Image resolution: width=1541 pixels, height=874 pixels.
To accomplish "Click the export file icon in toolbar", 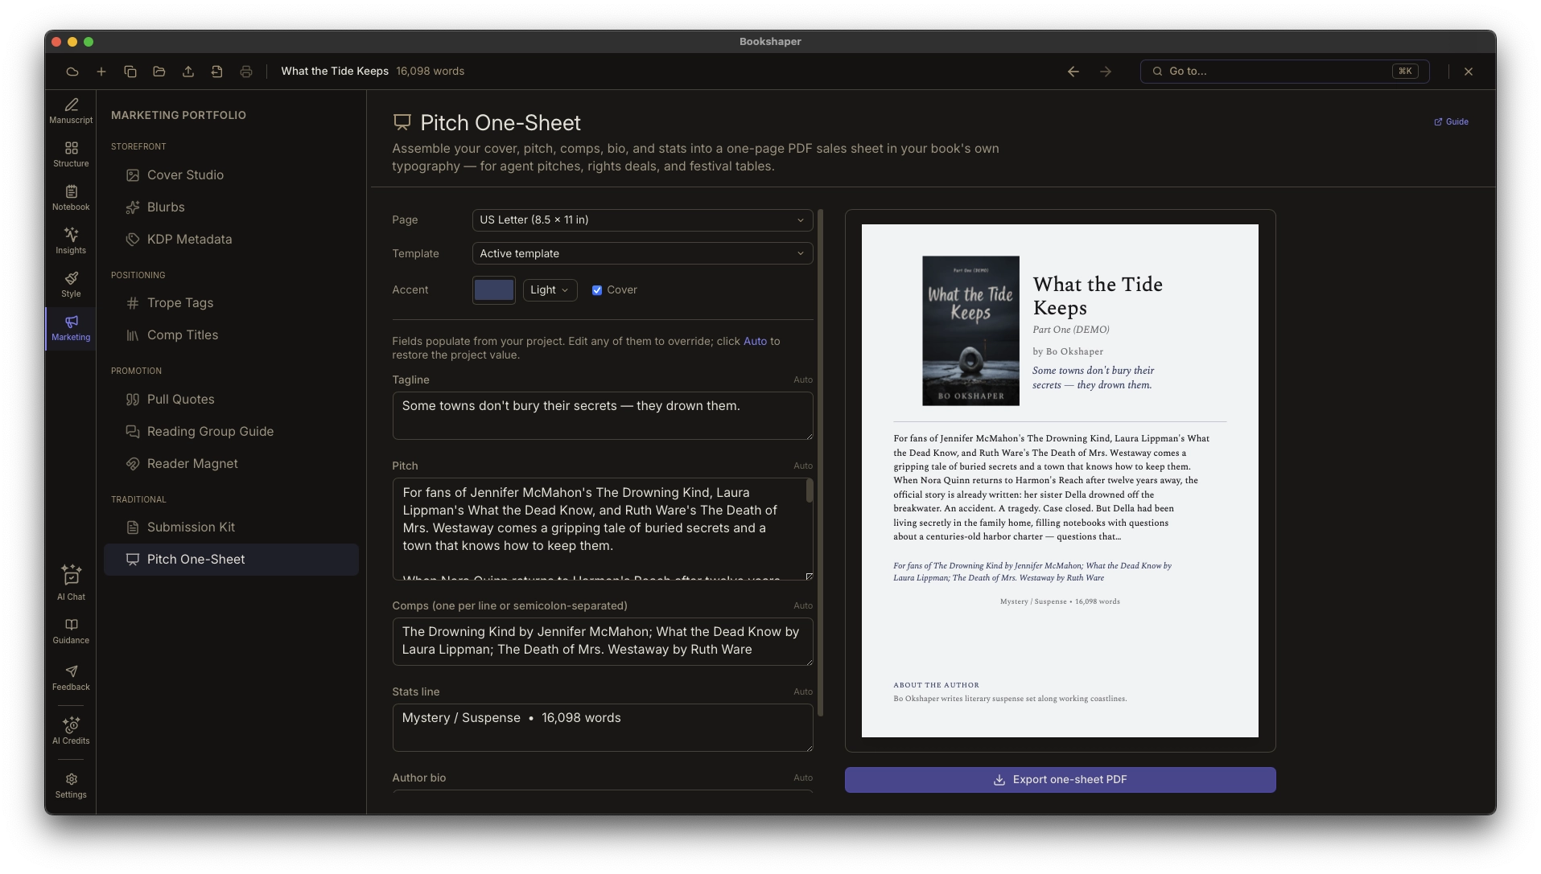I will pos(217,72).
